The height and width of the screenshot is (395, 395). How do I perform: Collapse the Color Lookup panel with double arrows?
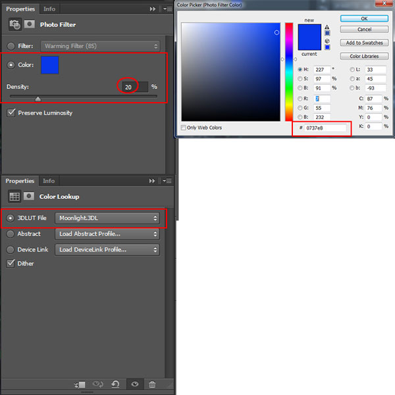pos(152,181)
